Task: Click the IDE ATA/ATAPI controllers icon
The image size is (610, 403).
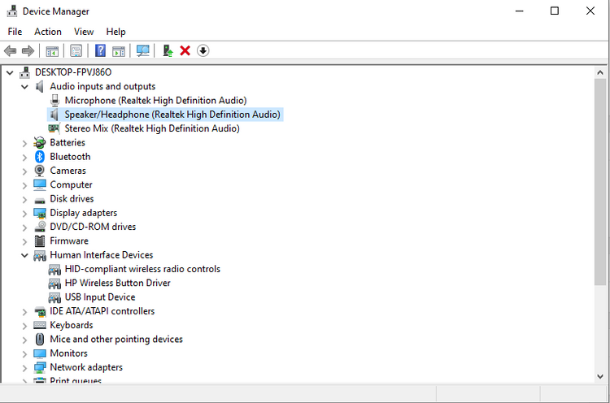Action: click(x=40, y=311)
